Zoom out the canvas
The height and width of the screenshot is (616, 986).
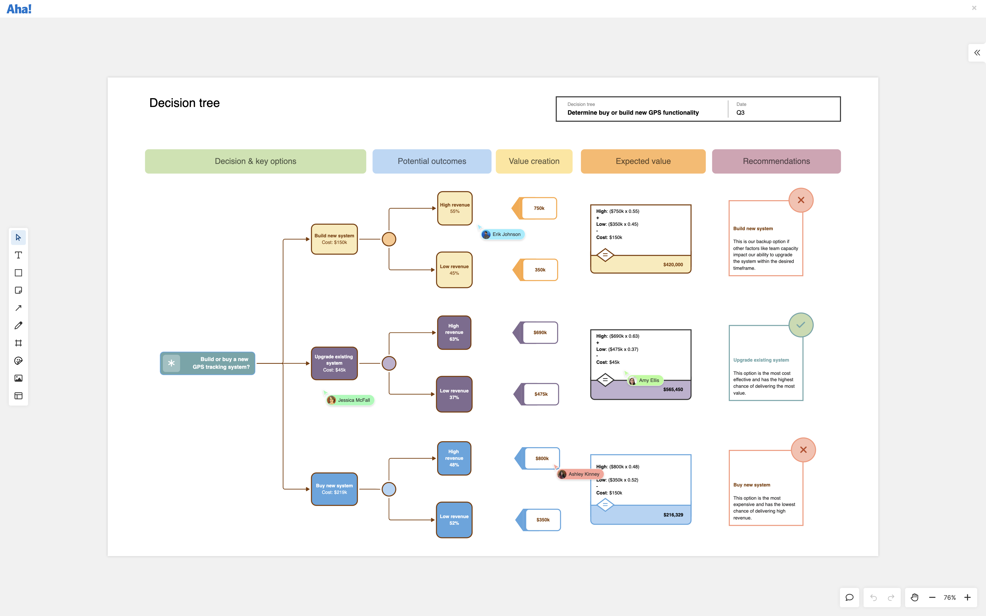(x=932, y=597)
